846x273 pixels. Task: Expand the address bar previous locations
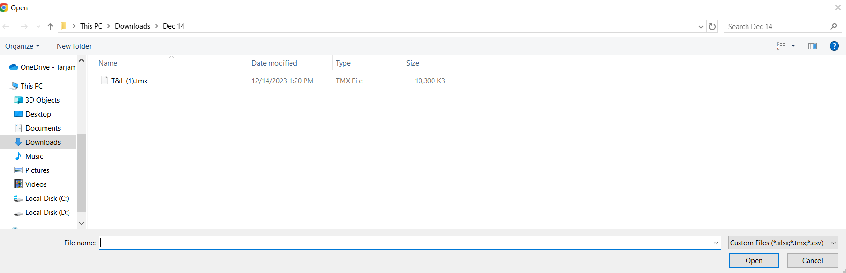click(x=701, y=27)
